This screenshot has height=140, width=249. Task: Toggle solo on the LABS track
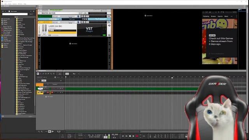point(46,93)
